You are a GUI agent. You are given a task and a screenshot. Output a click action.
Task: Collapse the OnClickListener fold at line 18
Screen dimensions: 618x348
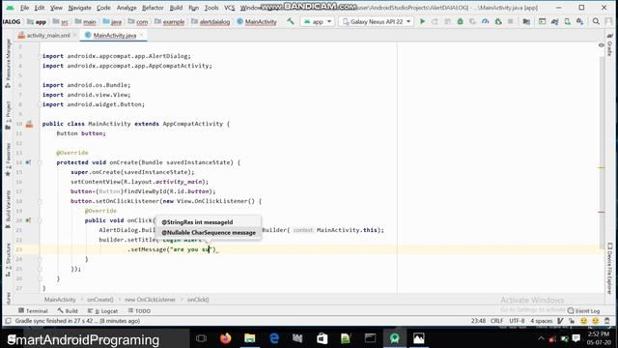[40, 201]
